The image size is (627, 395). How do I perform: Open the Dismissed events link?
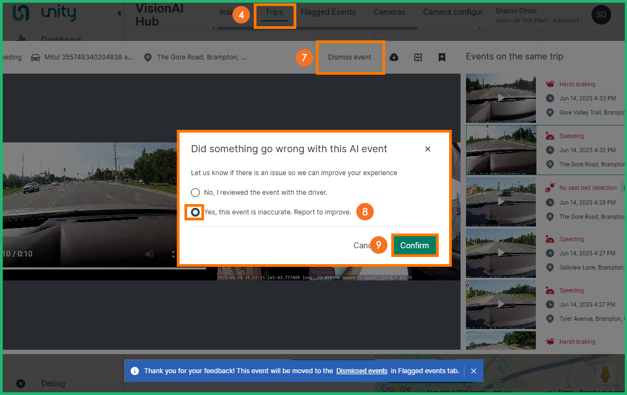(362, 371)
